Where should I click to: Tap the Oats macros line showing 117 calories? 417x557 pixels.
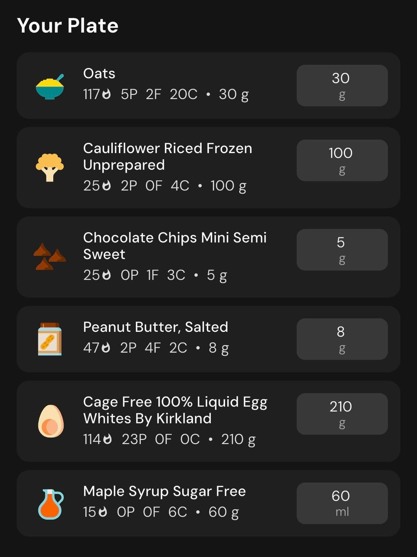click(x=166, y=94)
